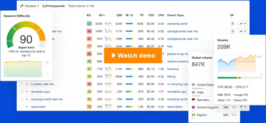Check the recreation.gov row checkbox
This screenshot has height=123, width=266.
tap(22, 92)
